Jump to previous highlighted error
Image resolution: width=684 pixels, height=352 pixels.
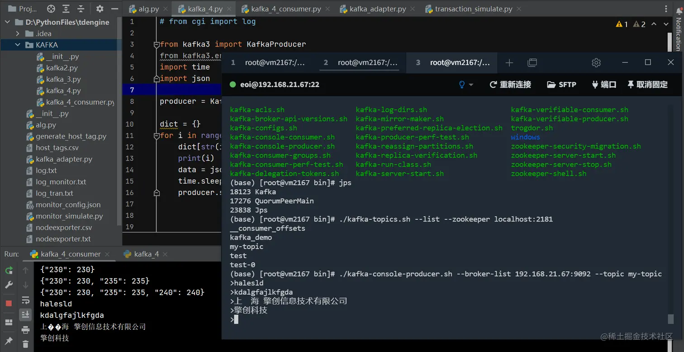coord(654,24)
